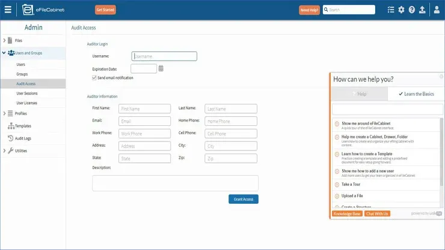Focus the Address field

145,146
